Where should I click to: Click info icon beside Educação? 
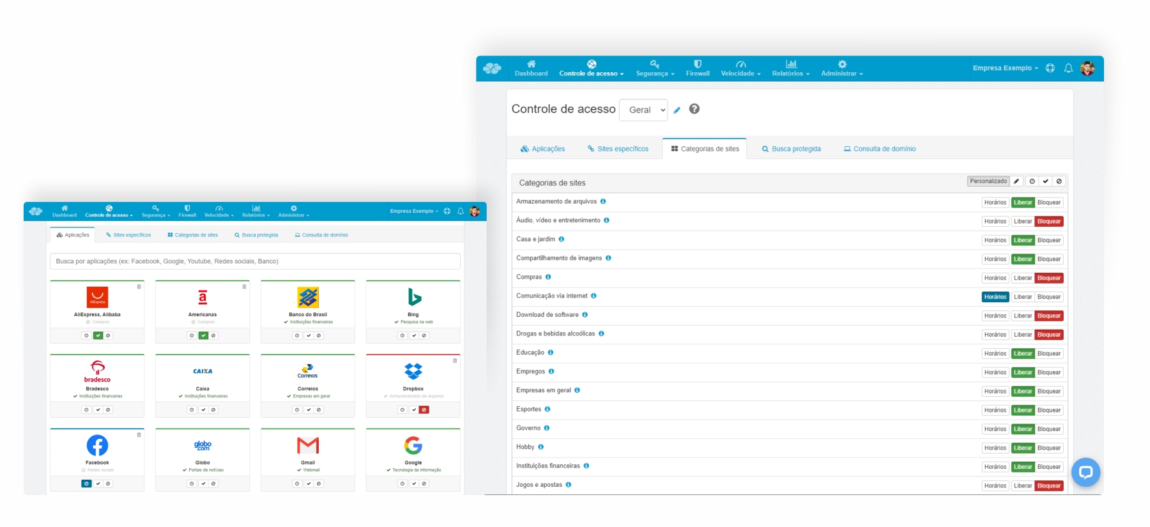point(551,353)
